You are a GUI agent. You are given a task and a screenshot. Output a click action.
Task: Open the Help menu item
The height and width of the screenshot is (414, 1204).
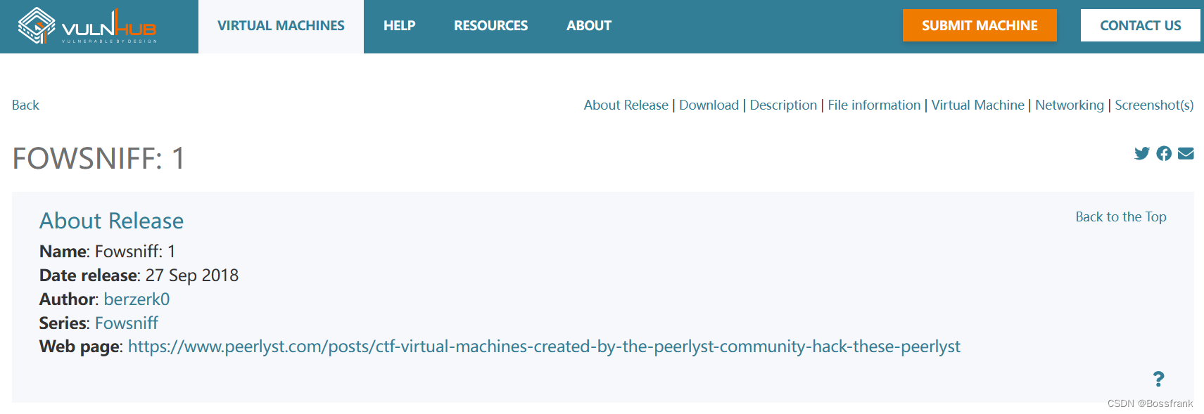[x=399, y=26]
